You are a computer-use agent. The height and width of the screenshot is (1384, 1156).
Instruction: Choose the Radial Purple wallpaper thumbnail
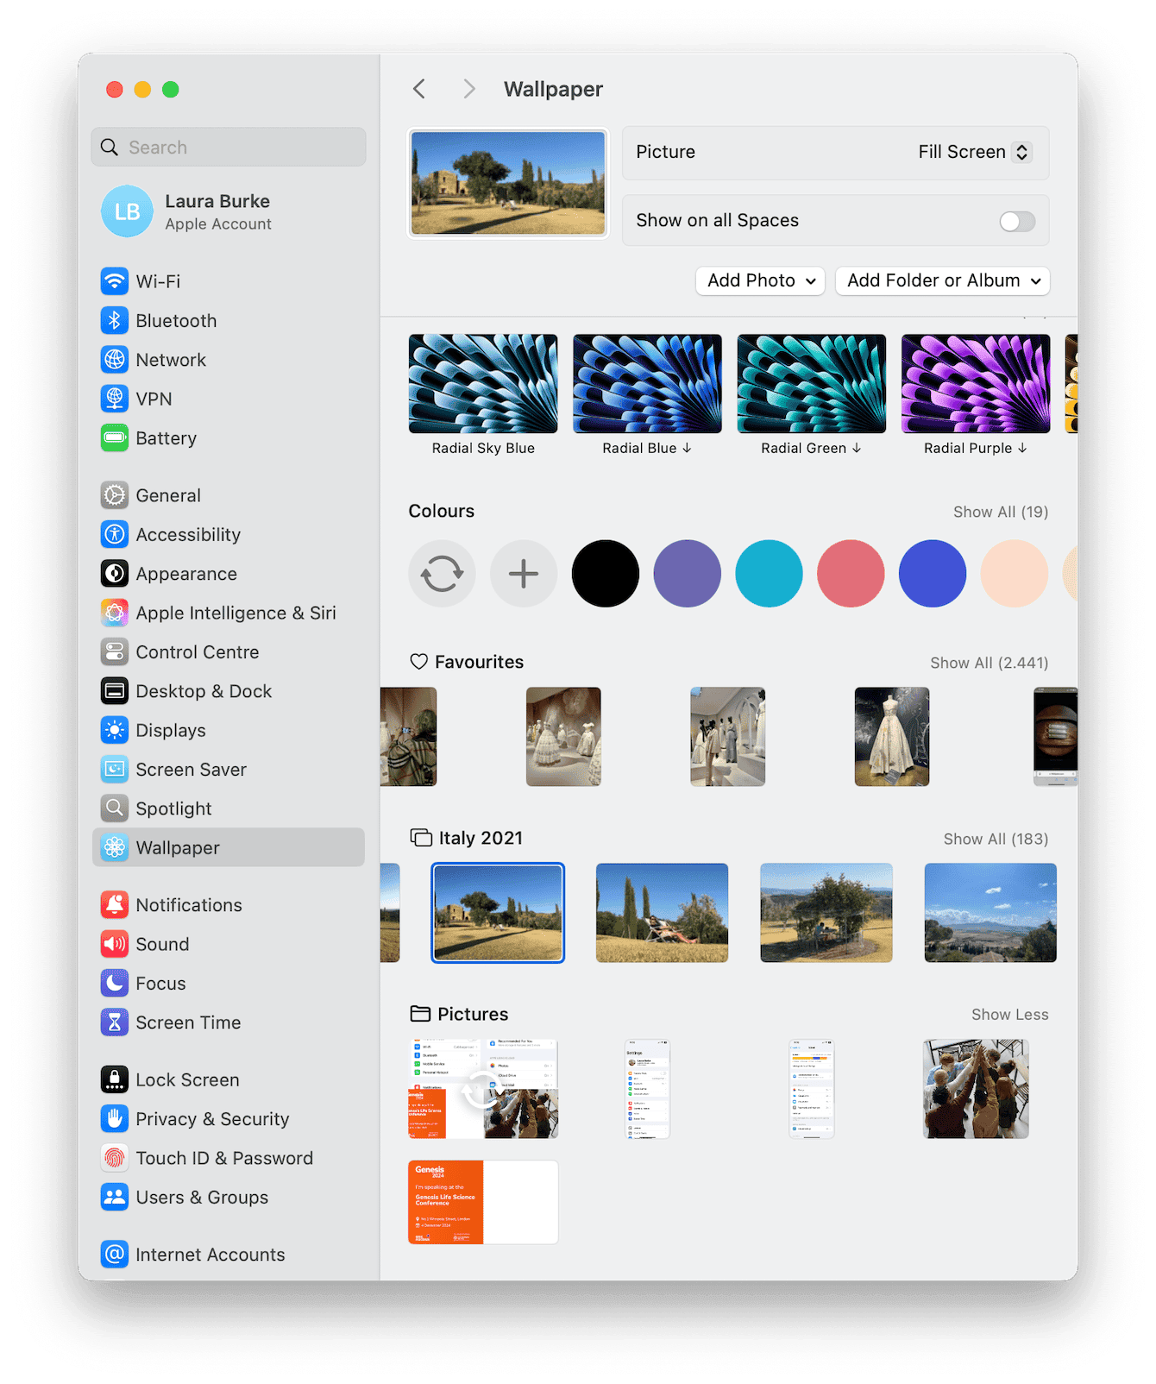pyautogui.click(x=976, y=384)
